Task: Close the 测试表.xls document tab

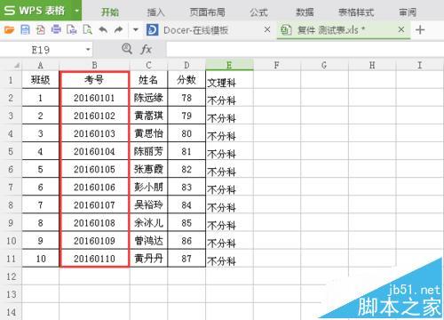Action: 401,29
